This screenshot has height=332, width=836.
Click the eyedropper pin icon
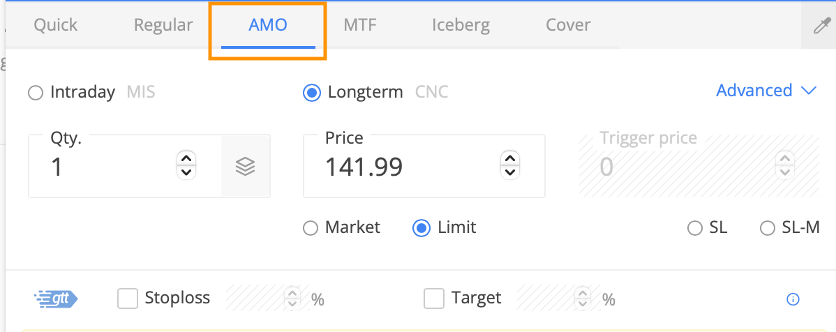pyautogui.click(x=821, y=26)
